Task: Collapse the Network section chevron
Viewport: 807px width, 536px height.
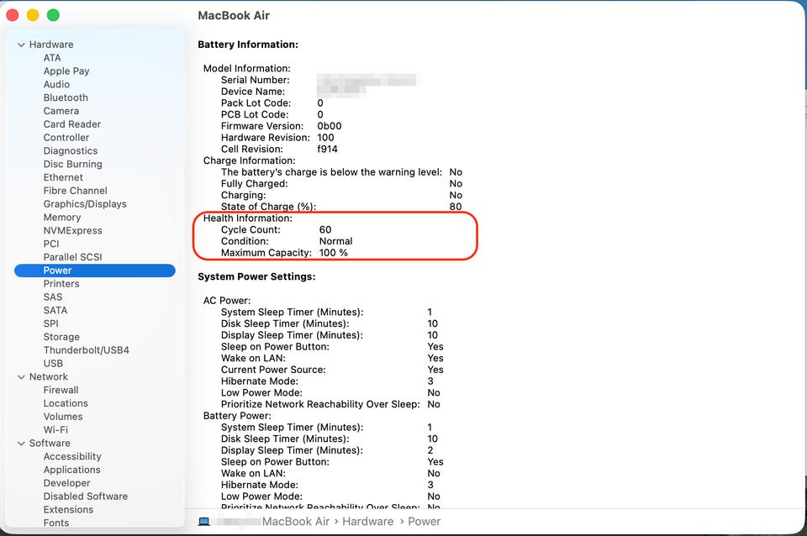Action: [x=21, y=377]
